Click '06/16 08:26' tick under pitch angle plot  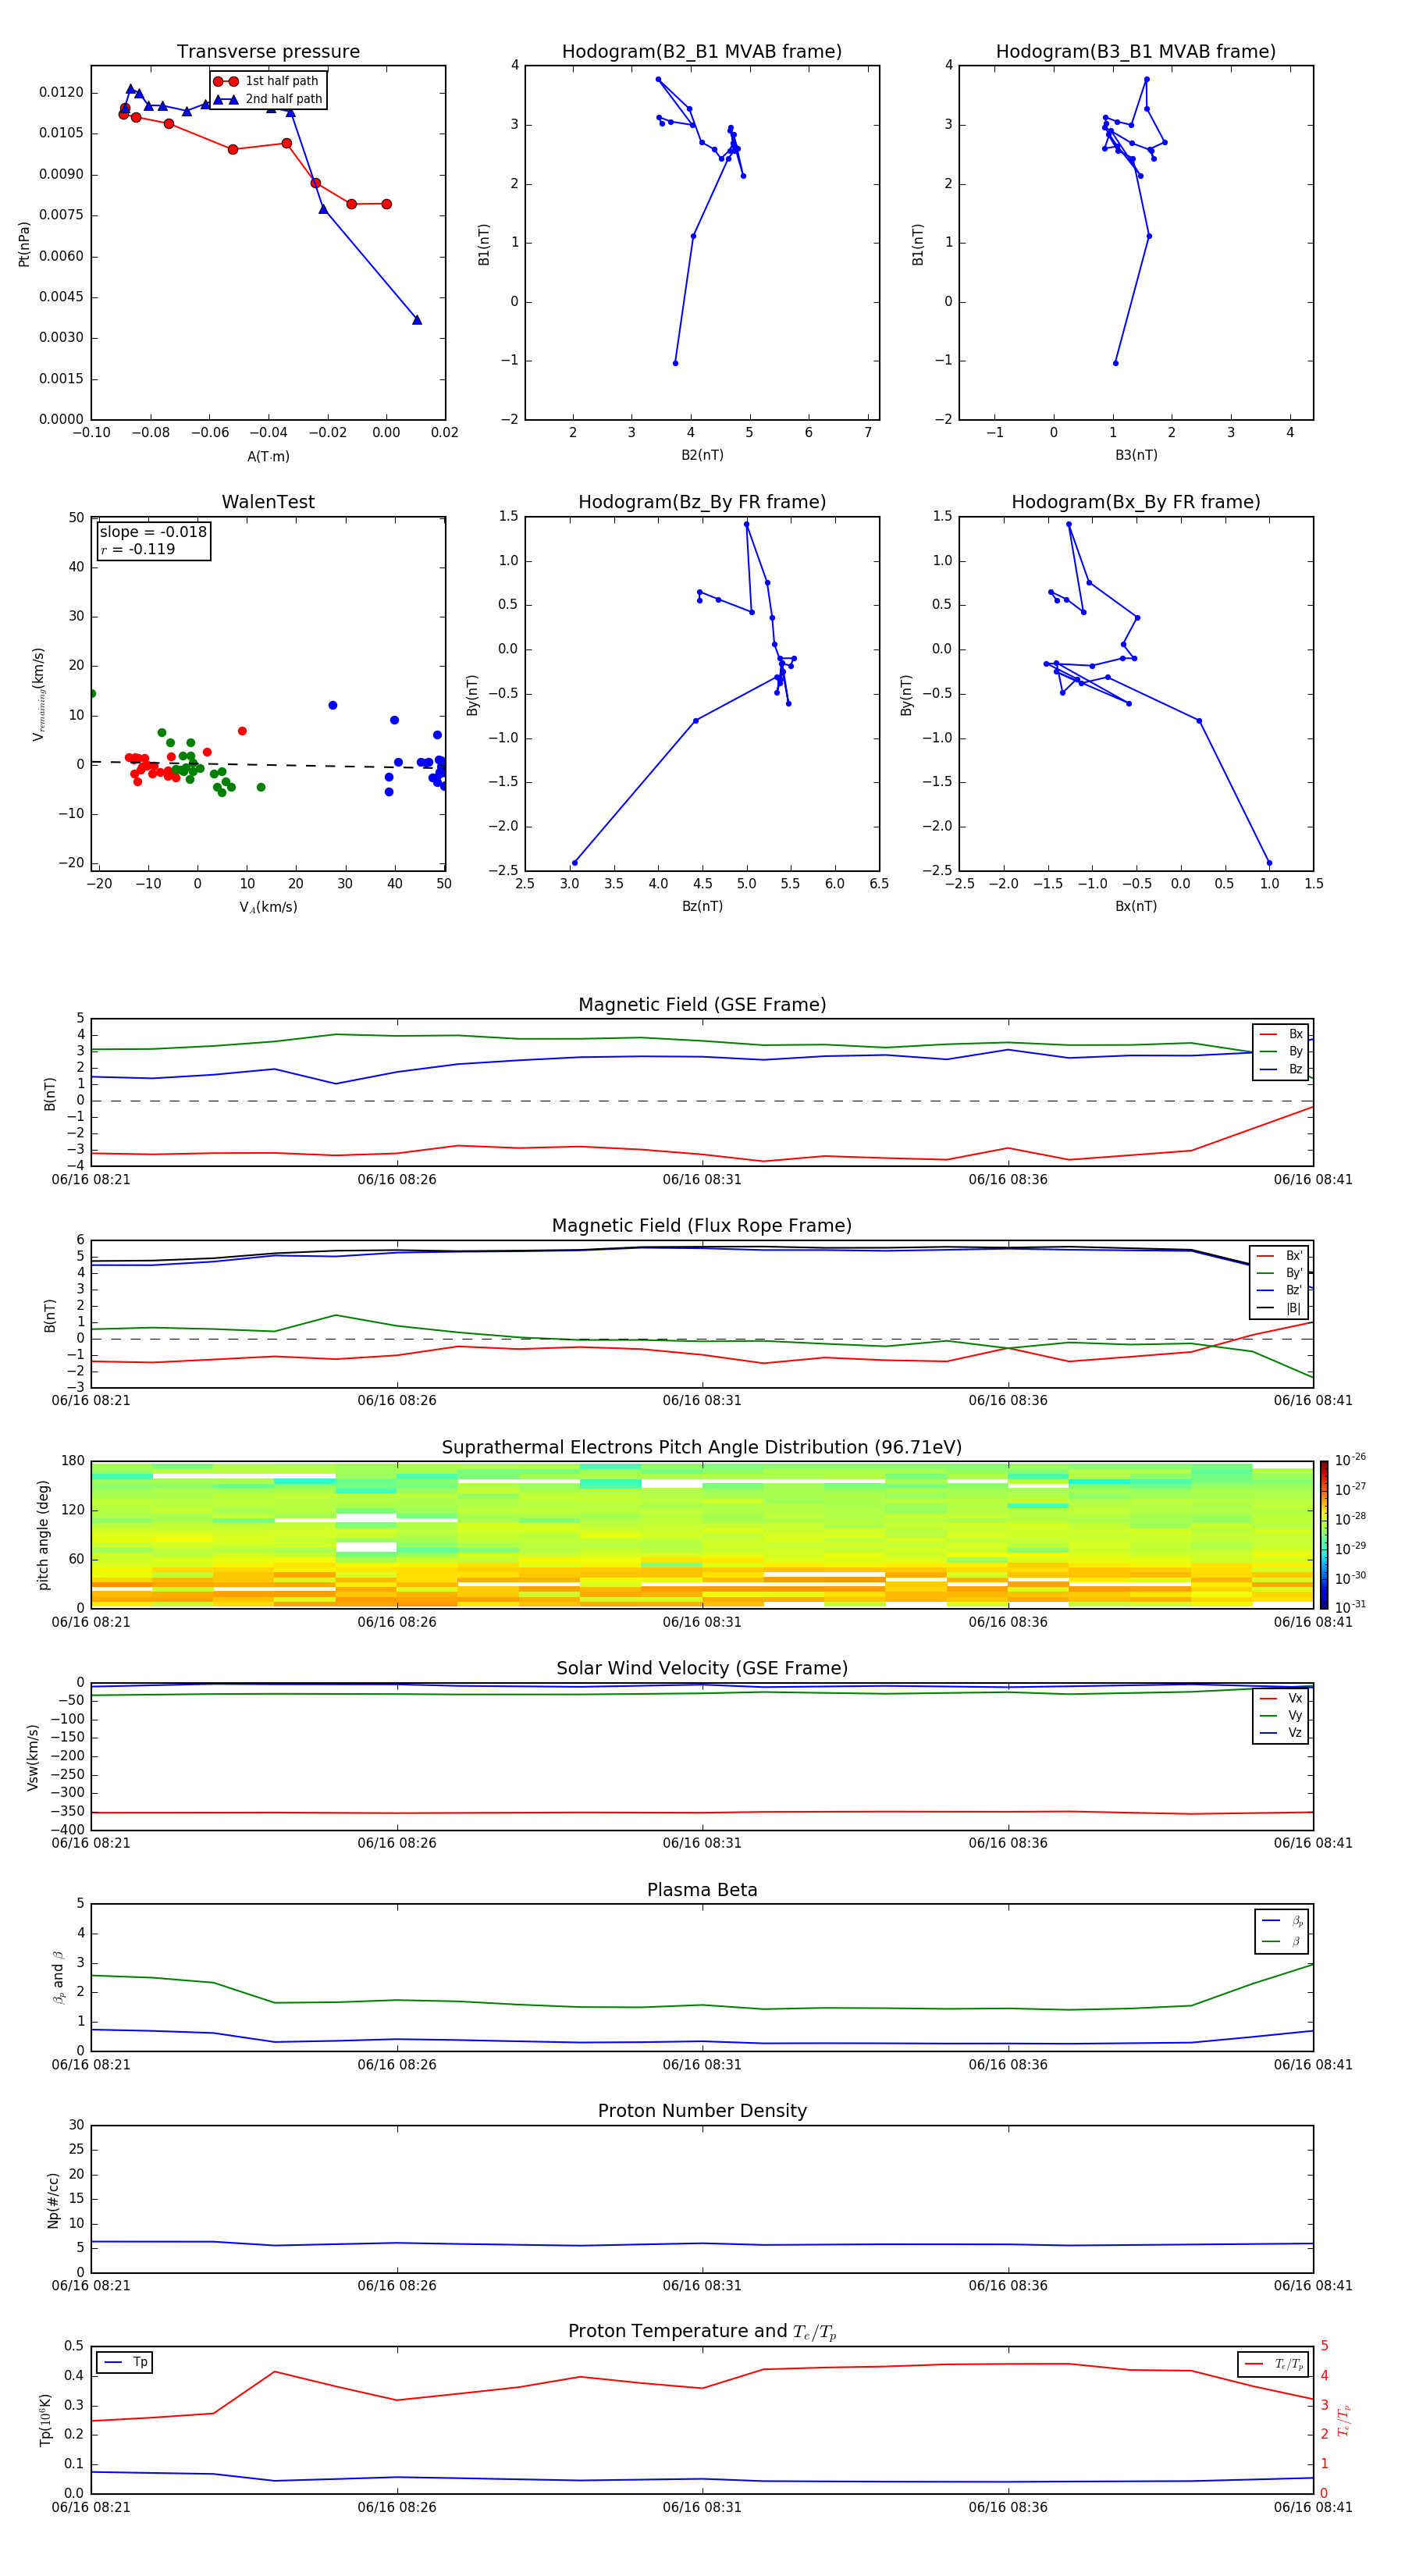[397, 1622]
